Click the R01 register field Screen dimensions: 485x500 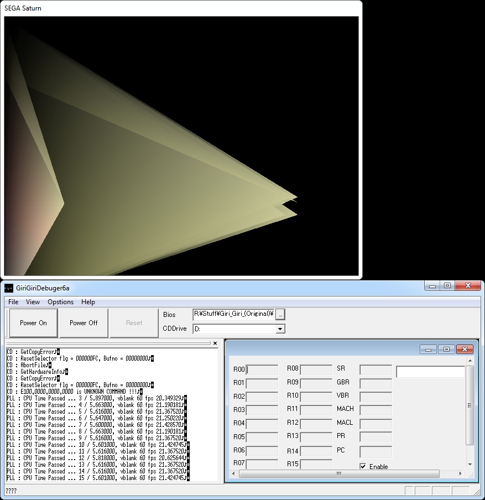pyautogui.click(x=262, y=383)
